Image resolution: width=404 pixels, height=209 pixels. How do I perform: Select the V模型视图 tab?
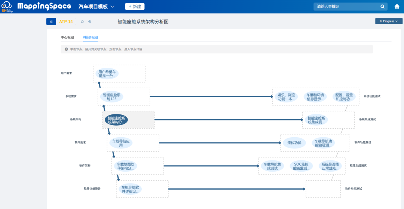pos(90,37)
